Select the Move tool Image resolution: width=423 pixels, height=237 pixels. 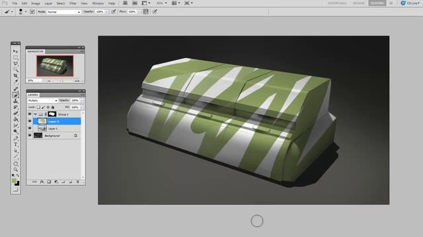click(x=16, y=51)
